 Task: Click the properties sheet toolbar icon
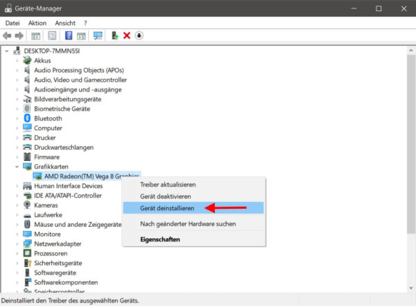click(52, 35)
